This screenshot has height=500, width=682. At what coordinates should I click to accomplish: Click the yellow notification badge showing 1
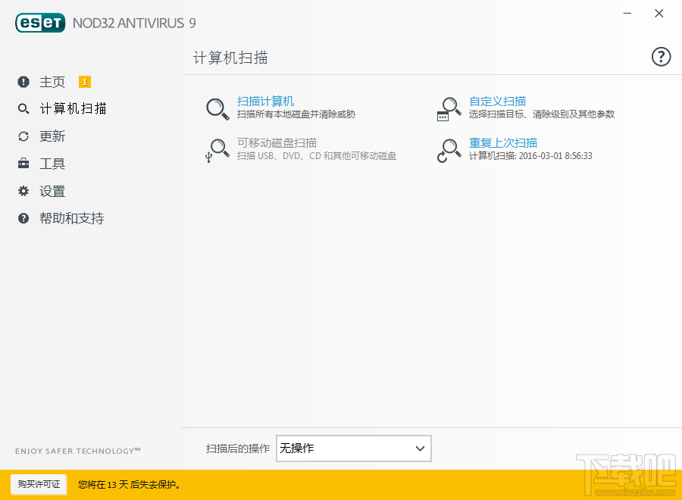click(x=84, y=81)
